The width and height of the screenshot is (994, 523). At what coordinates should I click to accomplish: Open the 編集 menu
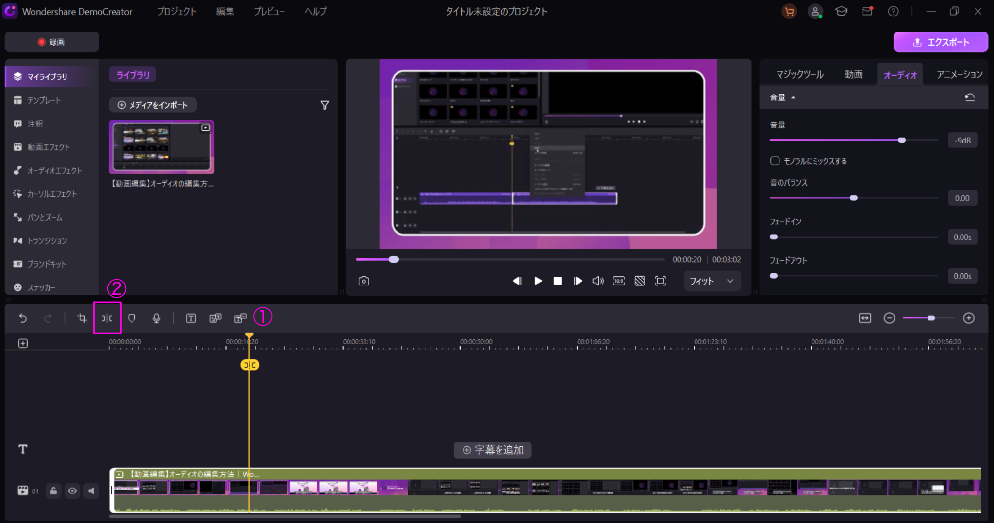(225, 11)
